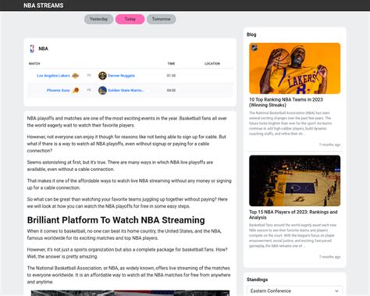Open the Los Angeles Lakers team link
The height and width of the screenshot is (296, 370).
point(53,76)
